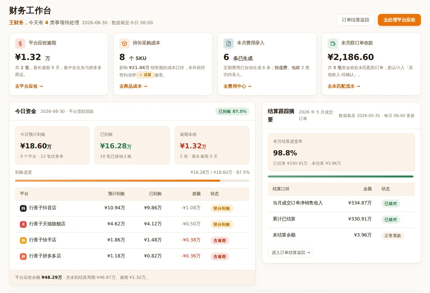The image size is (430, 293).
Task: Click the wallet icon on 未关联订单收款 card
Action: click(x=333, y=44)
